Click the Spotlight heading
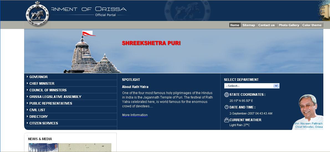 pos(131,80)
